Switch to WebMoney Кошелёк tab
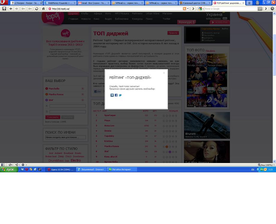 tap(60, 3)
